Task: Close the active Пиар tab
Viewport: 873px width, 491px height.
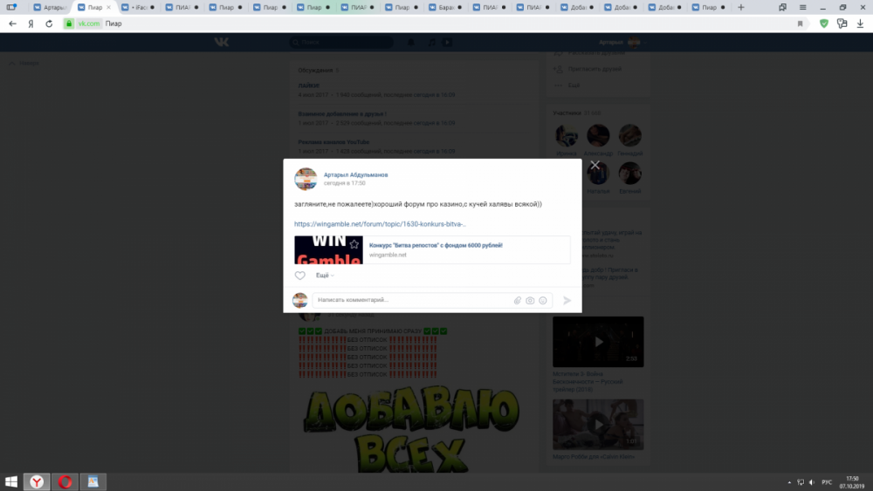Action: pos(108,7)
